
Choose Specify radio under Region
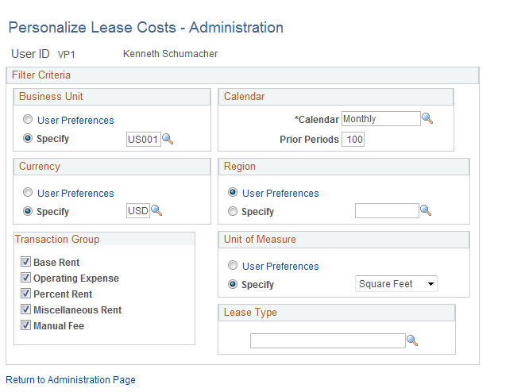click(x=233, y=212)
